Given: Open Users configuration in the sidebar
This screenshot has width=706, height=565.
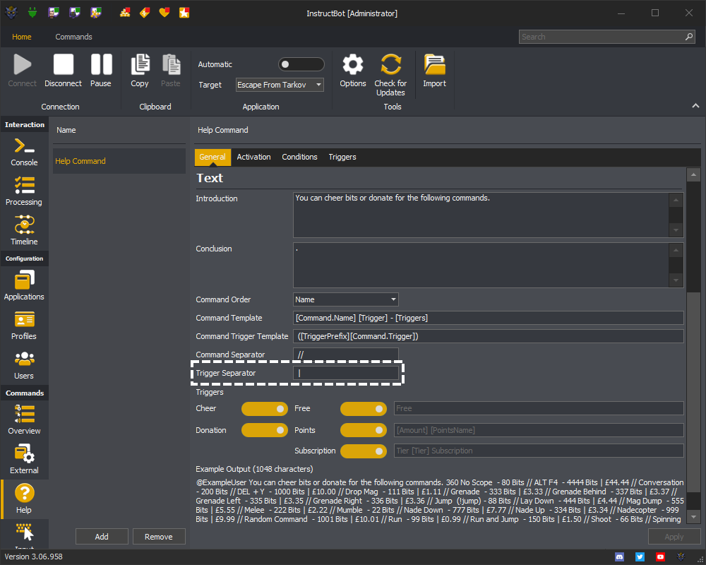Looking at the screenshot, I should click(24, 365).
